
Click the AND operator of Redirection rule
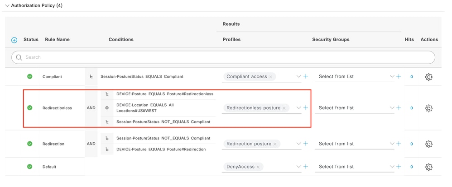point(91,144)
